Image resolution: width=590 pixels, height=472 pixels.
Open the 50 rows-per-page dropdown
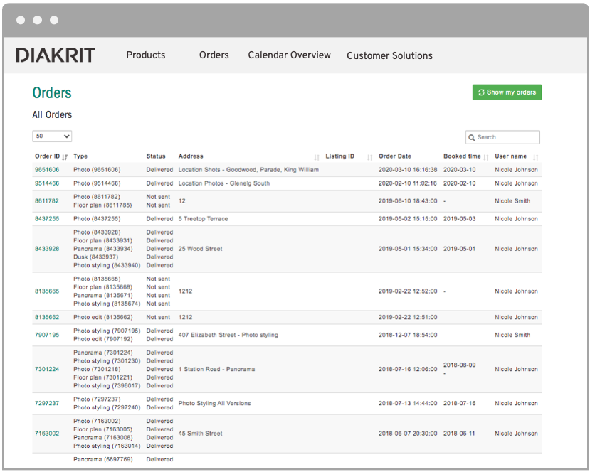[x=52, y=136]
